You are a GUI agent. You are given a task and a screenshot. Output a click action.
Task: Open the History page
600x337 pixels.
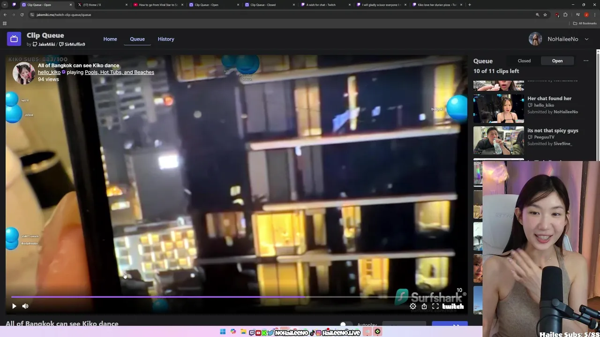tap(166, 39)
